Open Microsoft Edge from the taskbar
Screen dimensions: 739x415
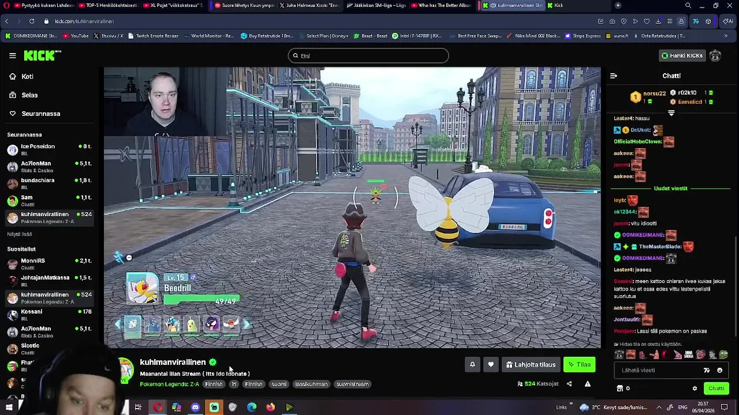(252, 408)
